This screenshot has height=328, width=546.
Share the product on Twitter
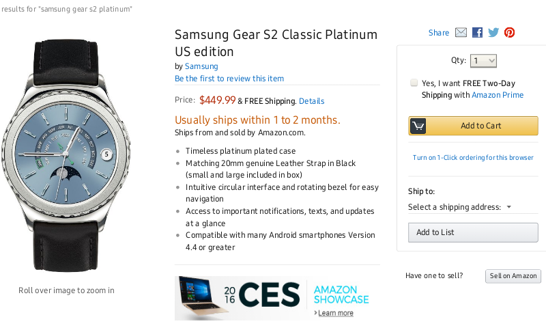(x=493, y=33)
